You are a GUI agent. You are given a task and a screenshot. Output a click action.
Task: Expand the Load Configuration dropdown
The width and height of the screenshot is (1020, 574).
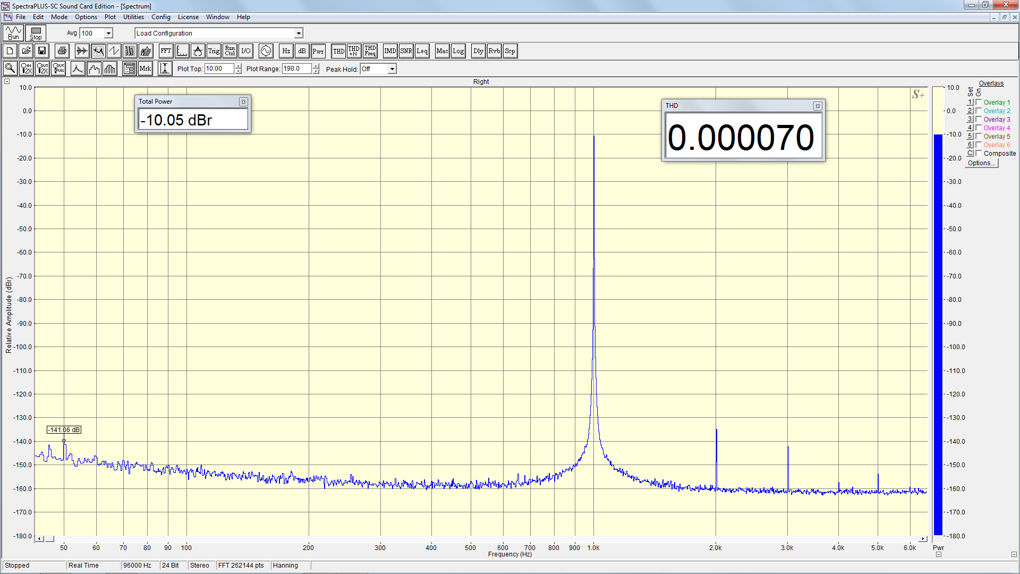point(299,33)
